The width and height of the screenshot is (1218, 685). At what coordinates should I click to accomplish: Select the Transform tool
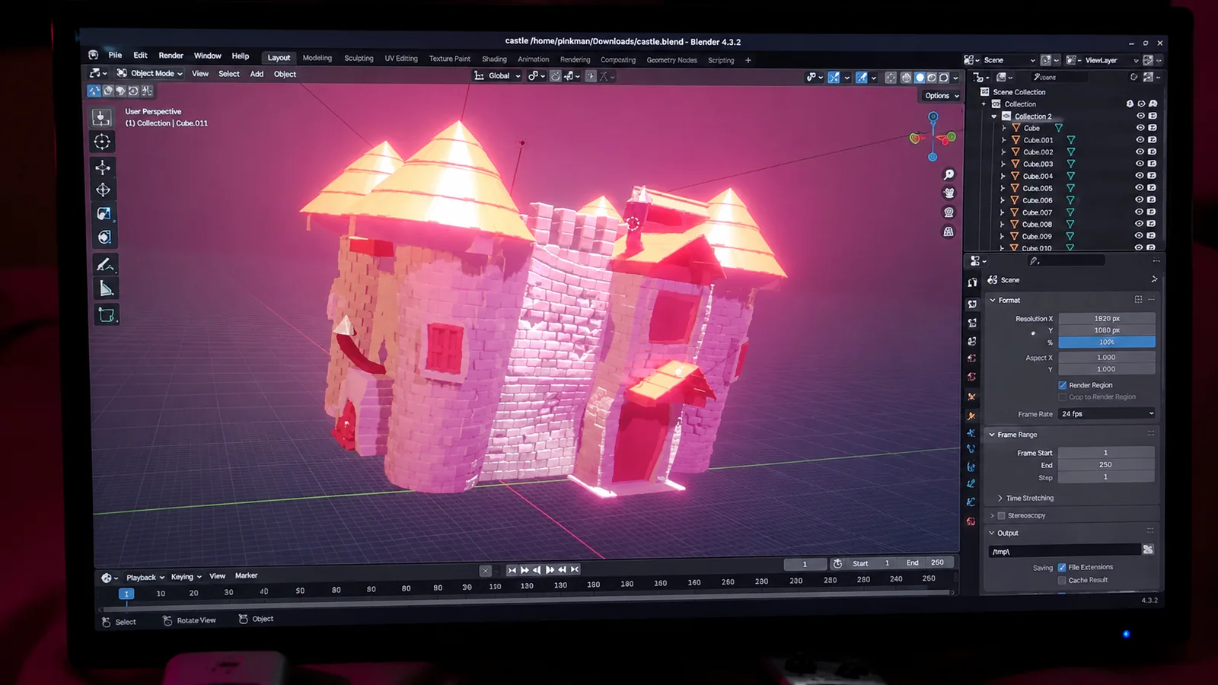click(104, 237)
